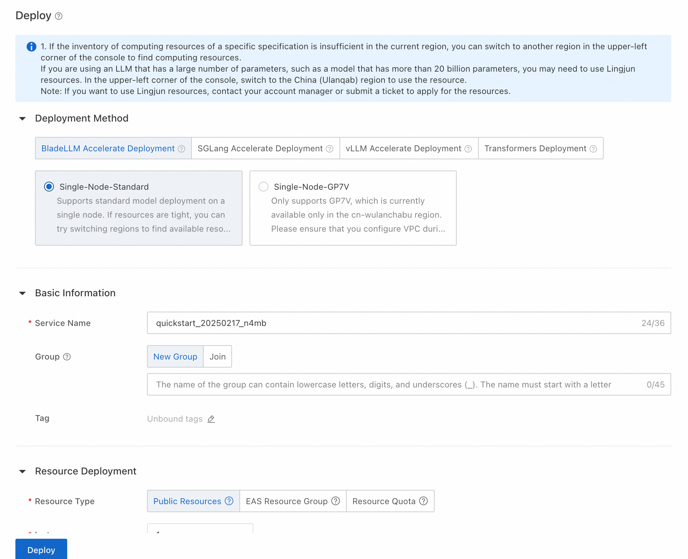Viewport: 688px width, 559px height.
Task: Select Resource Quota resource type
Action: (x=390, y=501)
